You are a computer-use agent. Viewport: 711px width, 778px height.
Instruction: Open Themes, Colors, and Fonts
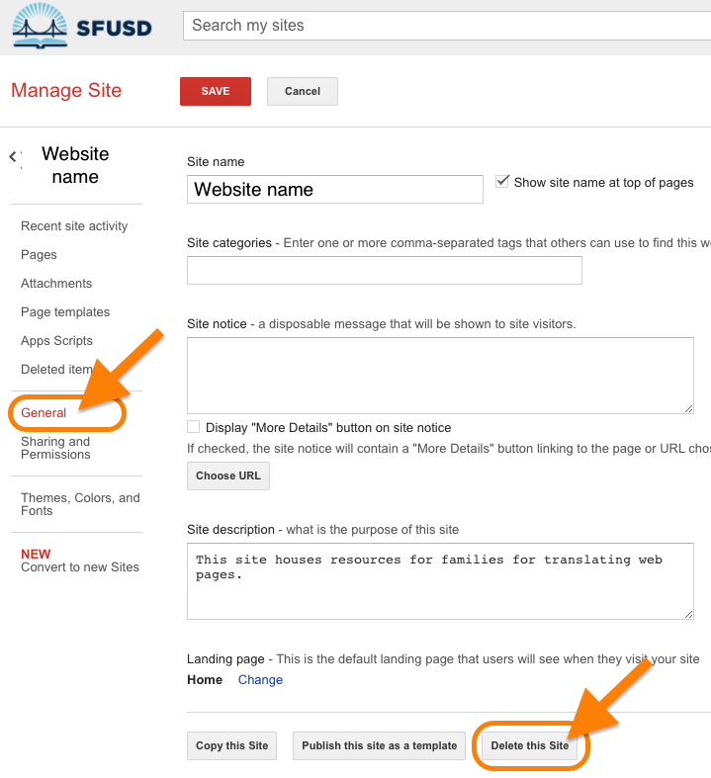point(80,504)
